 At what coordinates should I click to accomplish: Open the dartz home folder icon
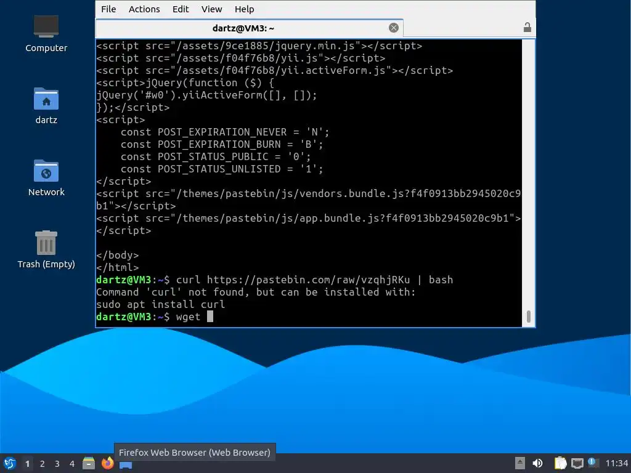(46, 106)
